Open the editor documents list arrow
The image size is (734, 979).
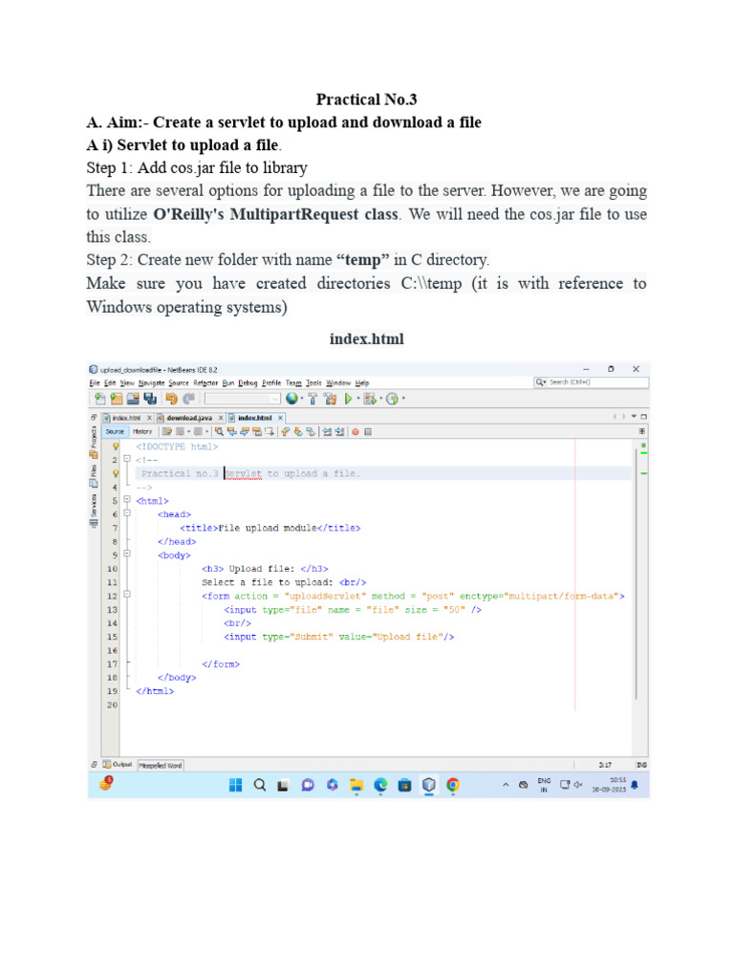(x=634, y=417)
